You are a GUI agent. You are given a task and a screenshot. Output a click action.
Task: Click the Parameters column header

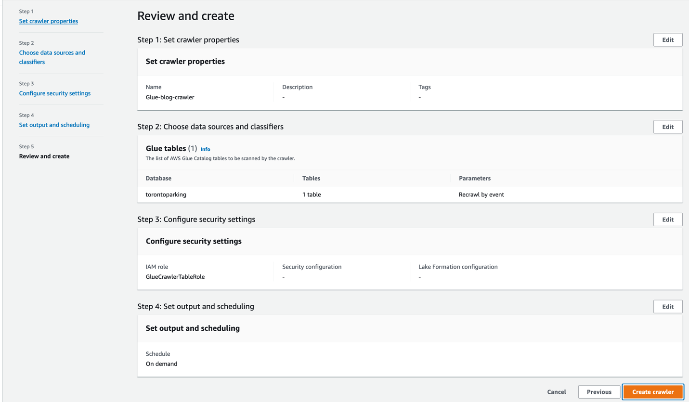474,178
